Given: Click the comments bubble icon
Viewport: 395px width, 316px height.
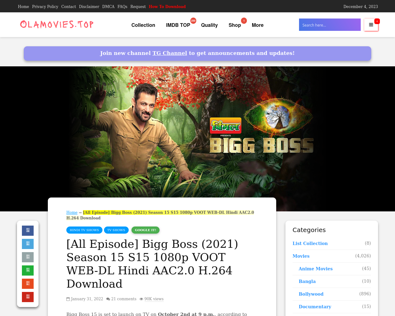Looking at the screenshot, I should pyautogui.click(x=108, y=299).
